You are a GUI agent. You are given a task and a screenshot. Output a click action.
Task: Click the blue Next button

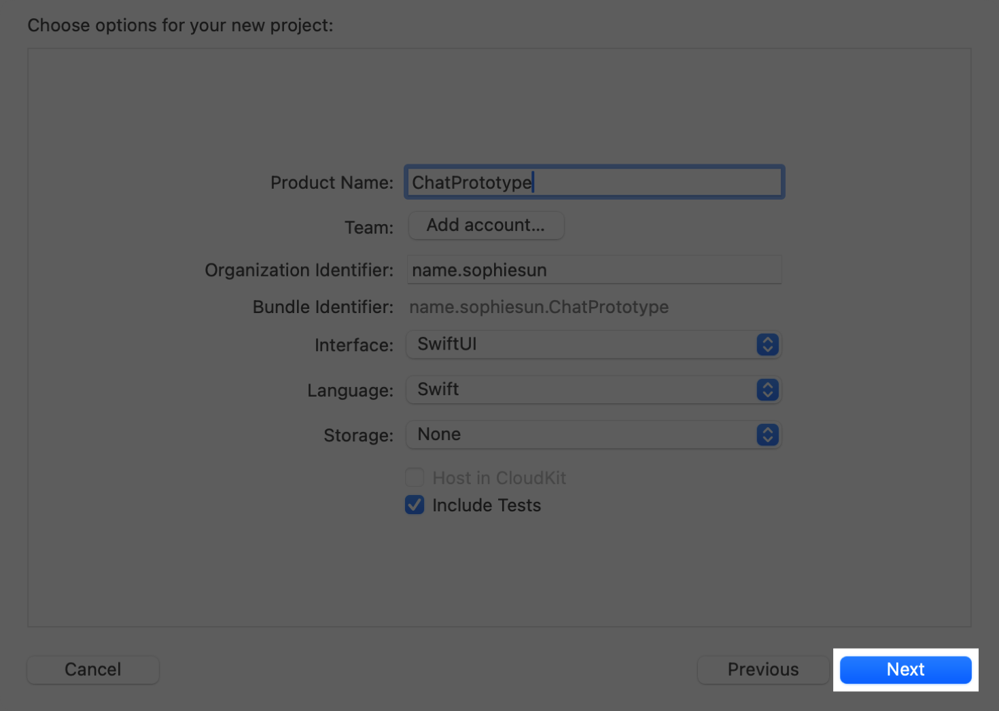click(905, 670)
